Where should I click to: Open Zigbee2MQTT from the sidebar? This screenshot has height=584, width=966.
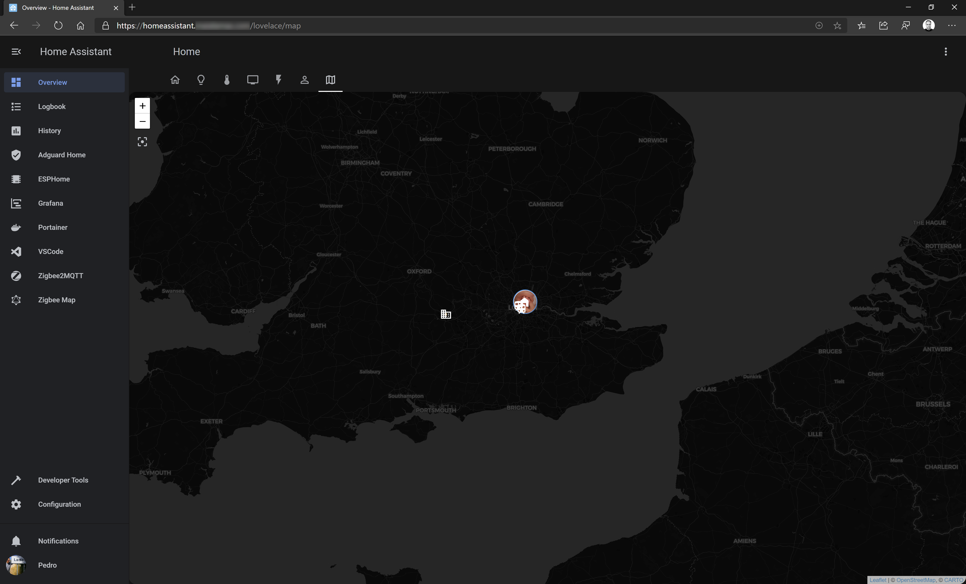(x=60, y=276)
